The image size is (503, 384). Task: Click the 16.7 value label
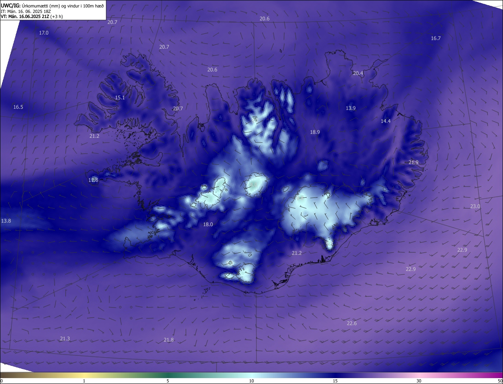(436, 38)
